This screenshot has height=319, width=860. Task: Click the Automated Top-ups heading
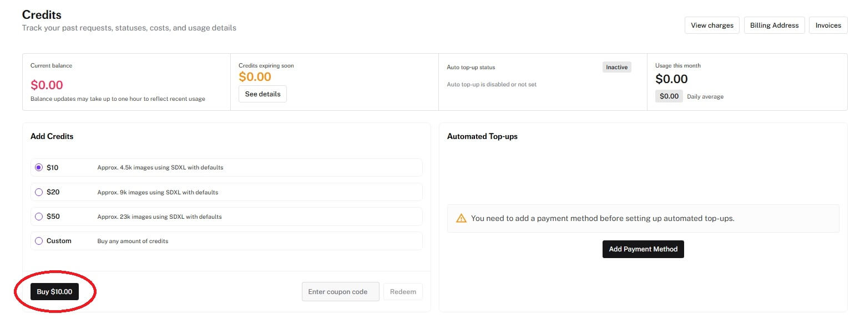coord(482,136)
